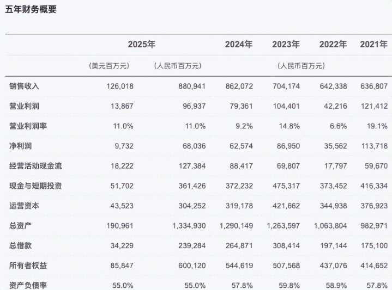
Task: Click the 79,361 value
Action: coord(241,106)
